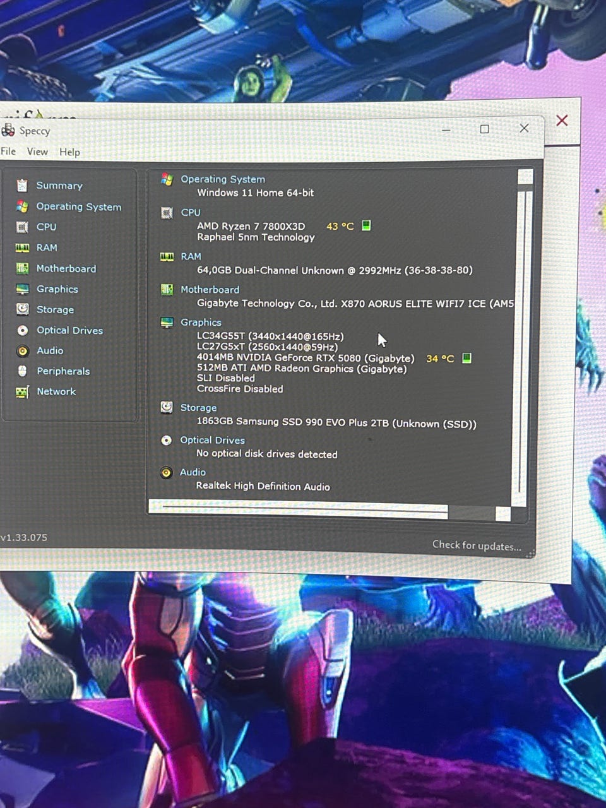
Task: Click the Gigabyte X870 AORUS ELITE motherboard line
Action: (355, 304)
